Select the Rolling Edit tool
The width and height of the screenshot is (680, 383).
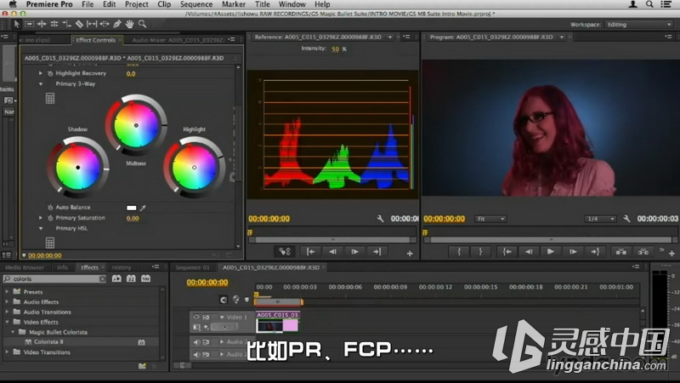tap(54, 25)
